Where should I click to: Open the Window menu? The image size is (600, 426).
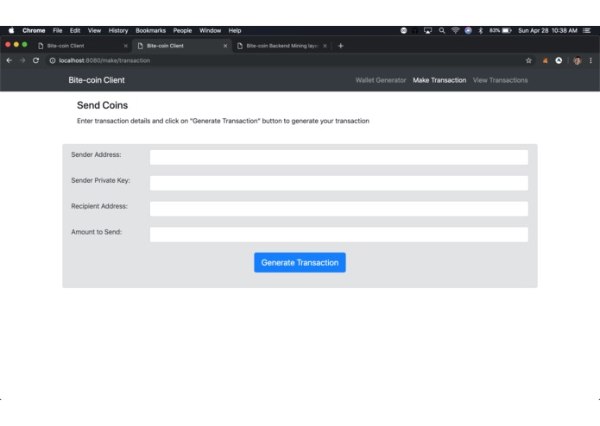point(210,30)
